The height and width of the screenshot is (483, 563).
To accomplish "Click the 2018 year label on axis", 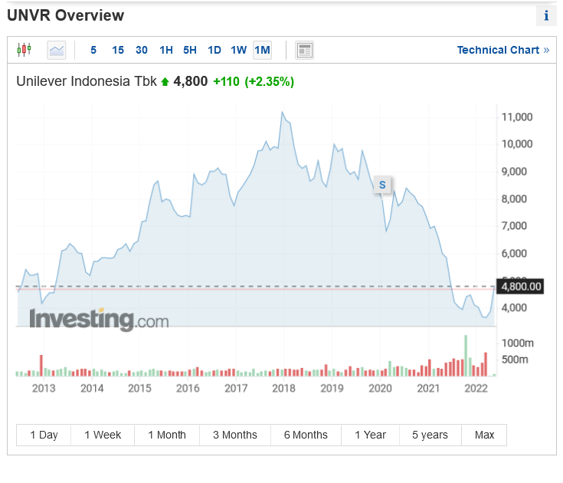I will (x=283, y=388).
